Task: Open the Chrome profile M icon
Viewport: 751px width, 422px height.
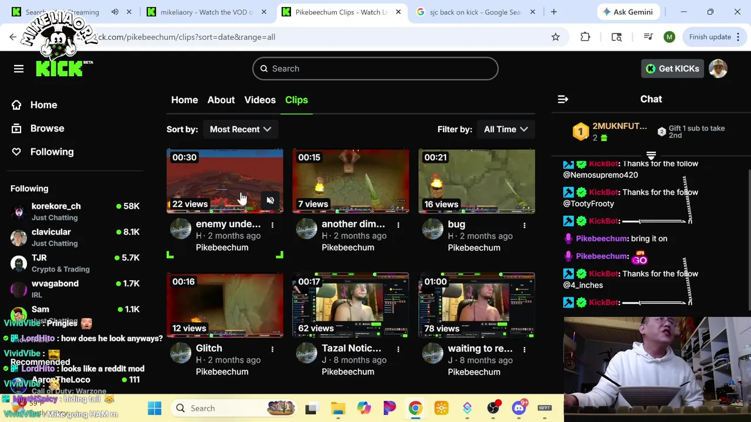Action: (x=669, y=37)
